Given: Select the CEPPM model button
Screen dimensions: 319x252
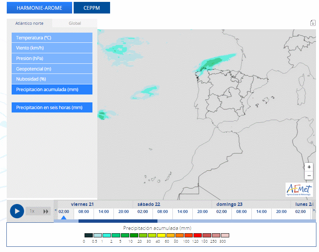Looking at the screenshot, I should [x=92, y=7].
